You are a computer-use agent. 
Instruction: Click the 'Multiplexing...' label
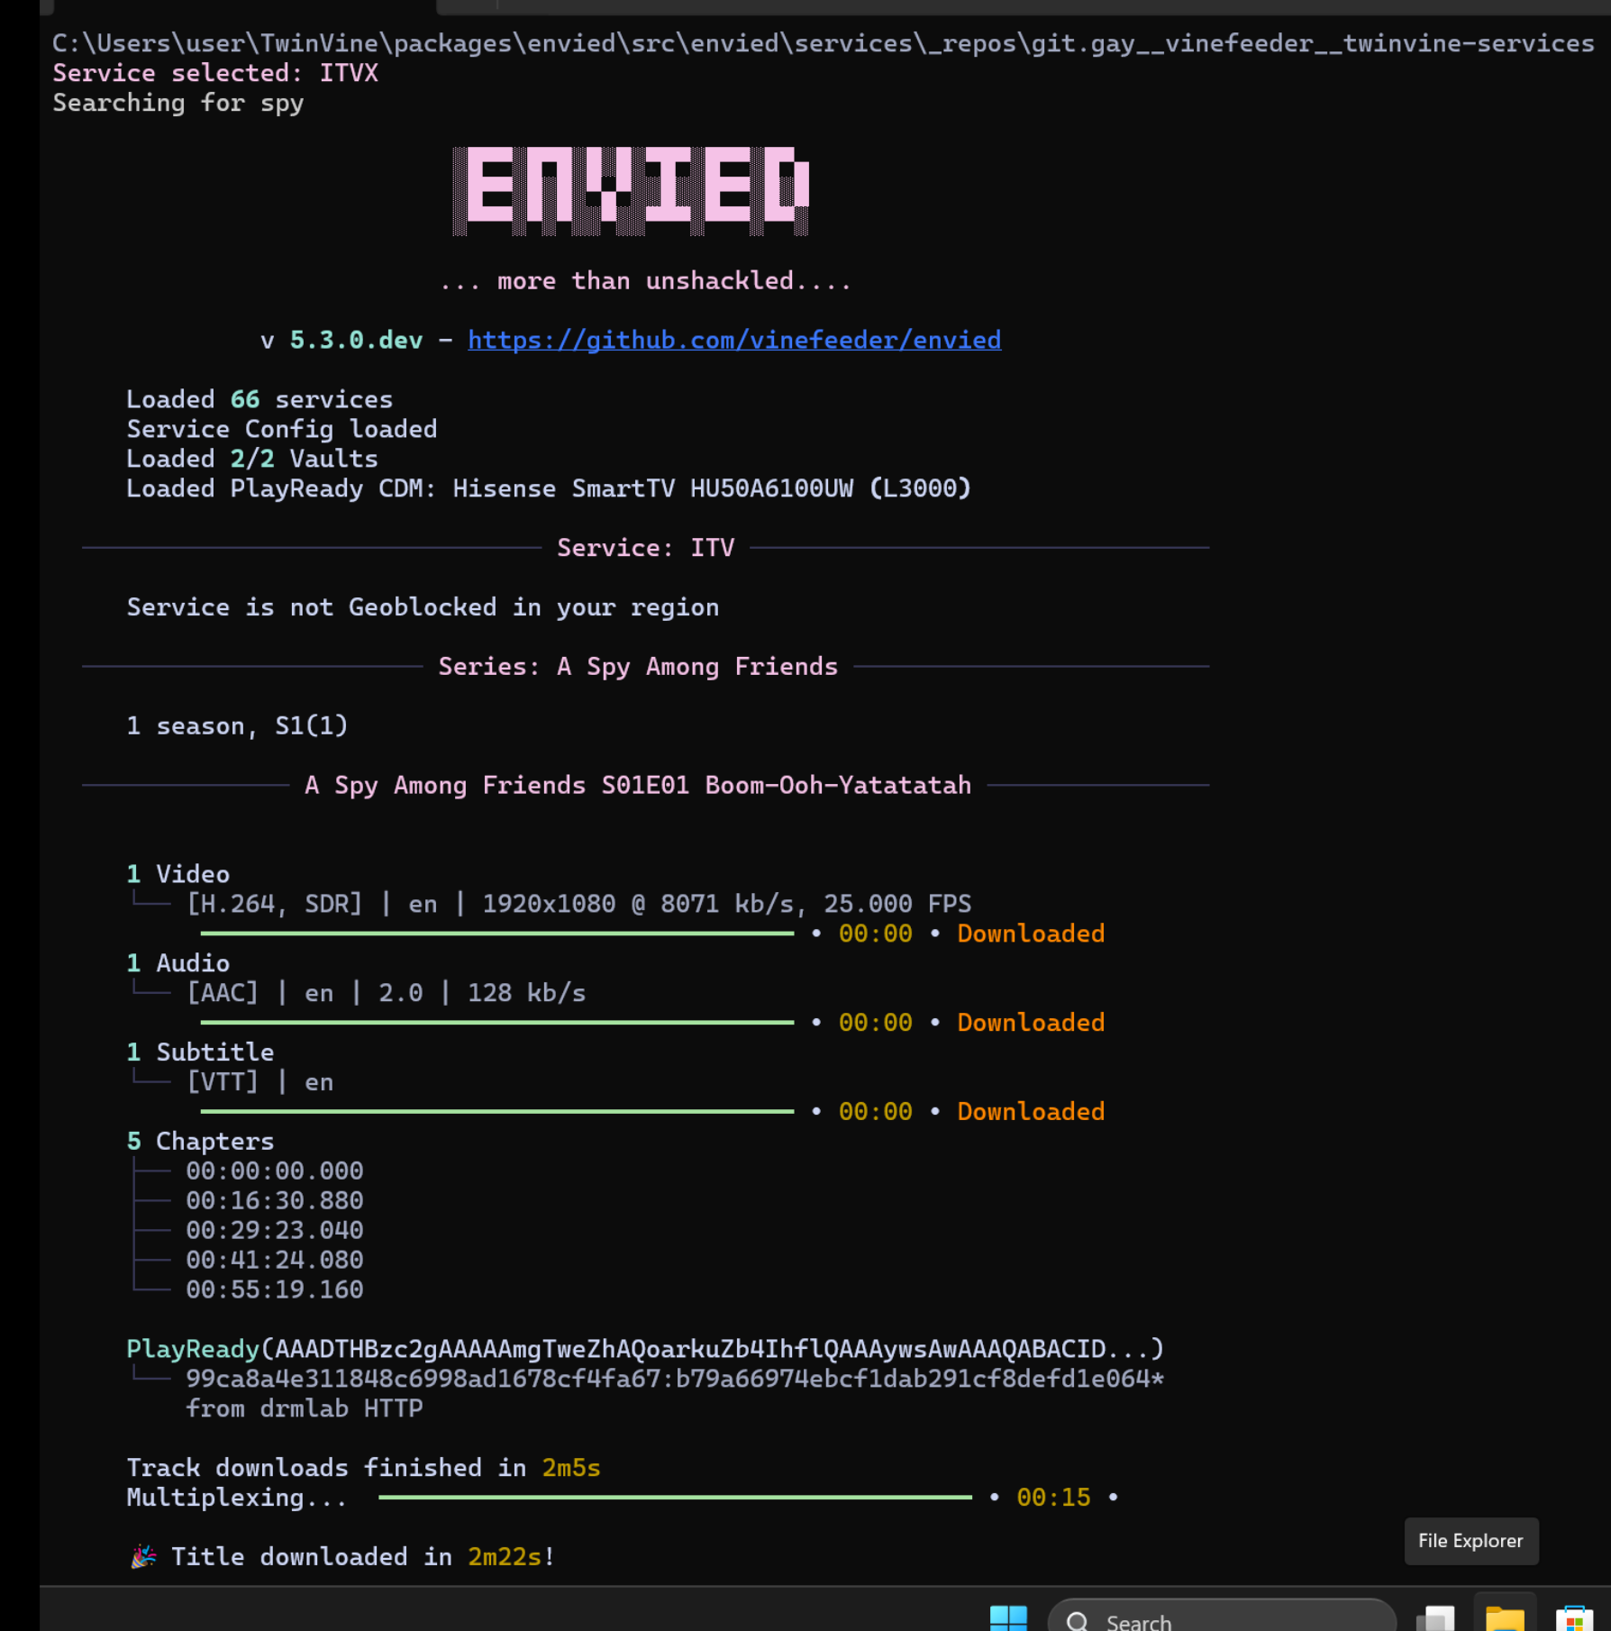pyautogui.click(x=237, y=1499)
